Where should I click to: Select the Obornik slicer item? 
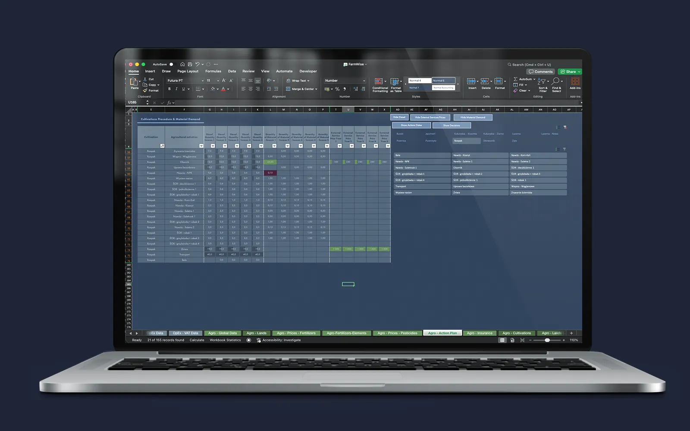tap(480, 168)
